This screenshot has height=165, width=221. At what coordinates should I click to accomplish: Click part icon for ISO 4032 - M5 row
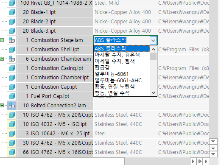pyautogui.click(x=12, y=124)
